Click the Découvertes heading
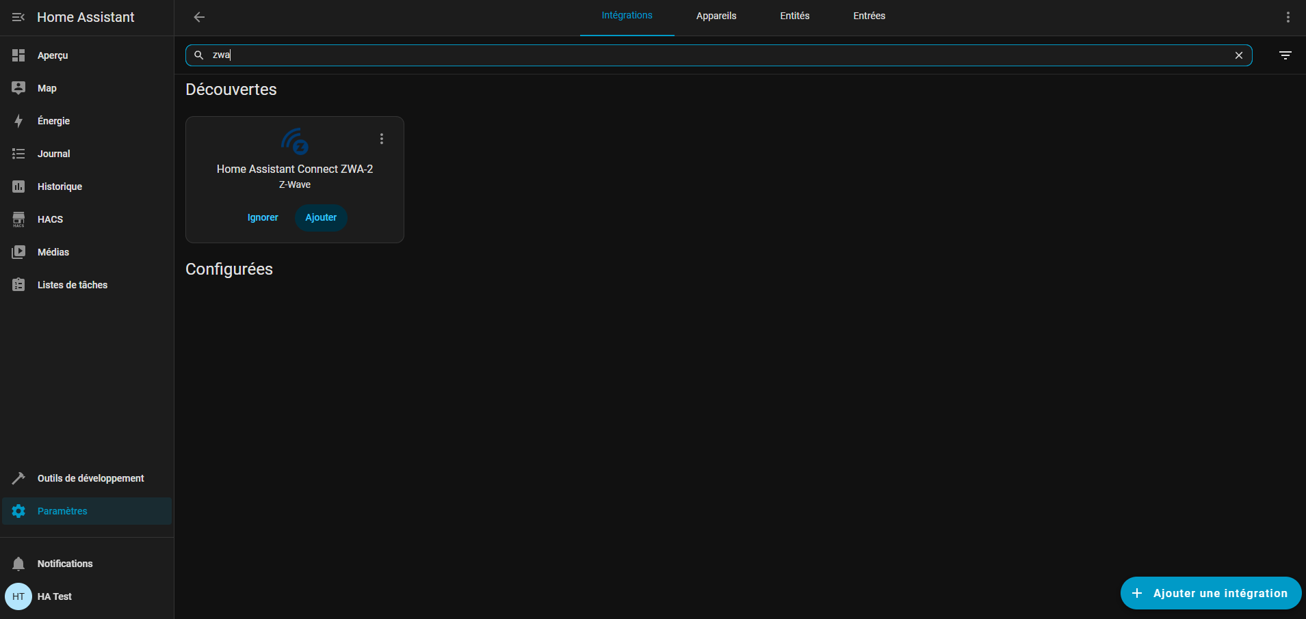 (x=231, y=90)
